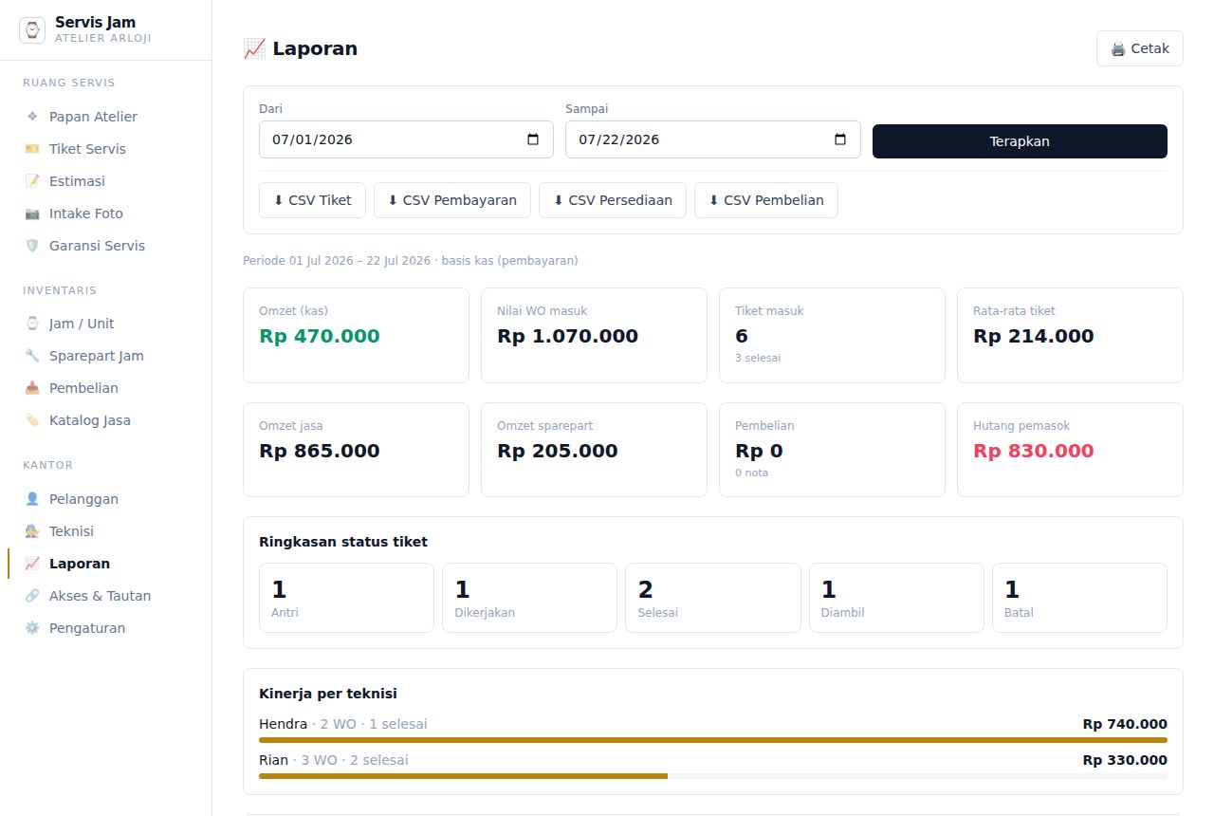Click the Laporan page heading

click(x=301, y=48)
